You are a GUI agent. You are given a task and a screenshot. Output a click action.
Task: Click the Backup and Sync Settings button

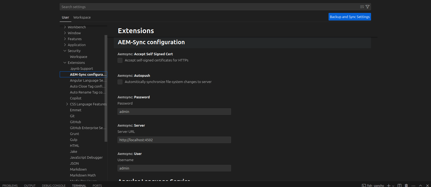coord(350,17)
